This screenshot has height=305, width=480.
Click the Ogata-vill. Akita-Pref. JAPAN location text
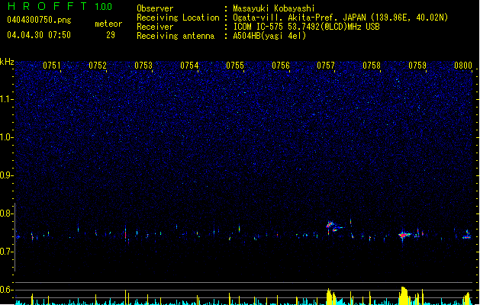[x=340, y=18]
